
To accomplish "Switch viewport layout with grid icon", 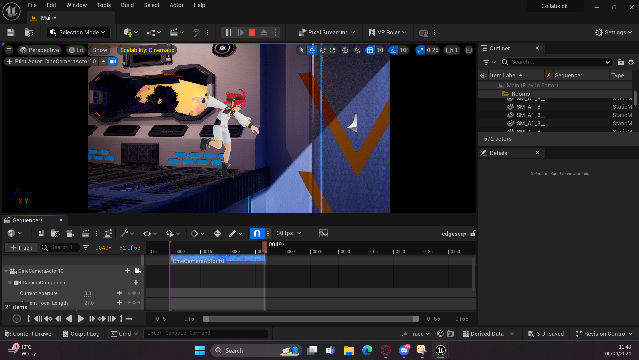I will 469,50.
